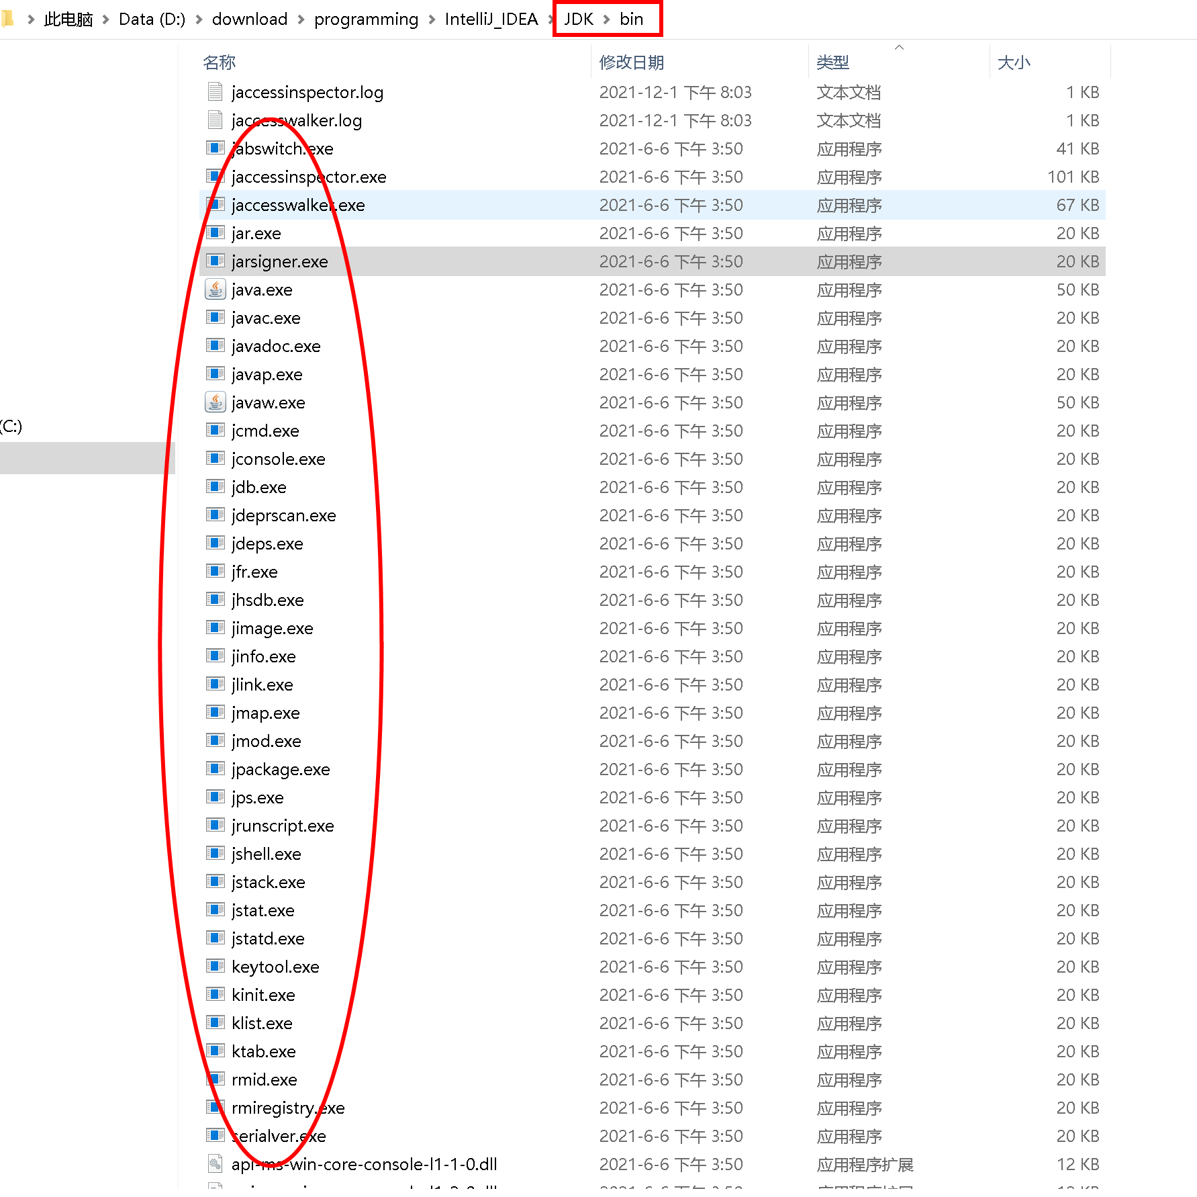This screenshot has height=1197, width=1197.
Task: Click the jinfo.exe application icon
Action: (x=215, y=656)
